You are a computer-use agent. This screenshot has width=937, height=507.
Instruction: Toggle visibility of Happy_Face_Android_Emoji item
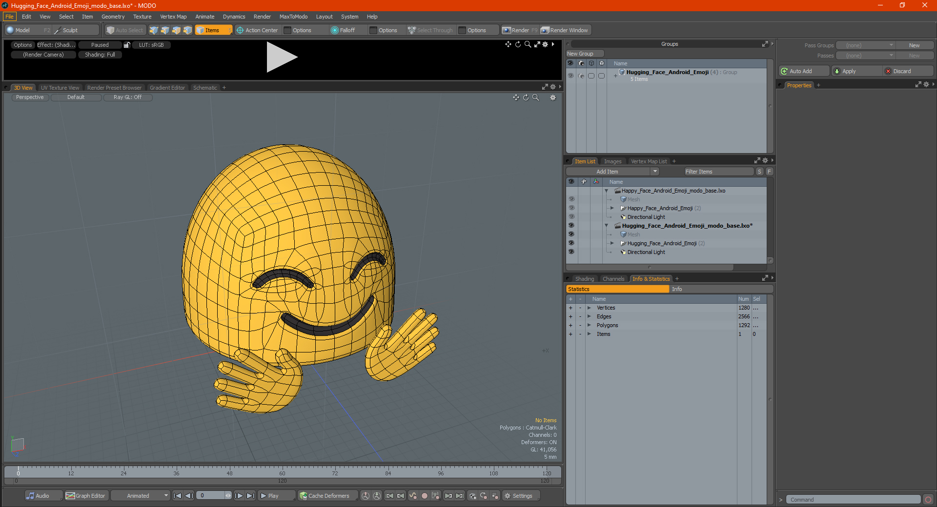571,208
